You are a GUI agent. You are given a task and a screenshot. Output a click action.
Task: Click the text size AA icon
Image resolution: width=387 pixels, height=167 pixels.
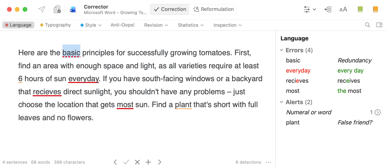point(343,9)
